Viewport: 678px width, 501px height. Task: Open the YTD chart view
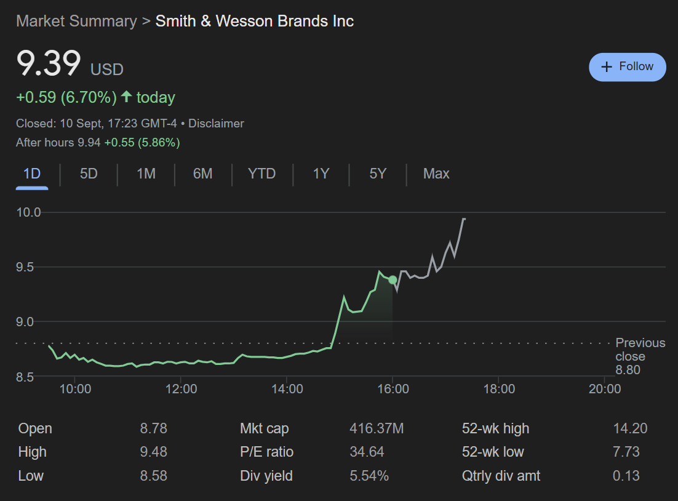(261, 174)
